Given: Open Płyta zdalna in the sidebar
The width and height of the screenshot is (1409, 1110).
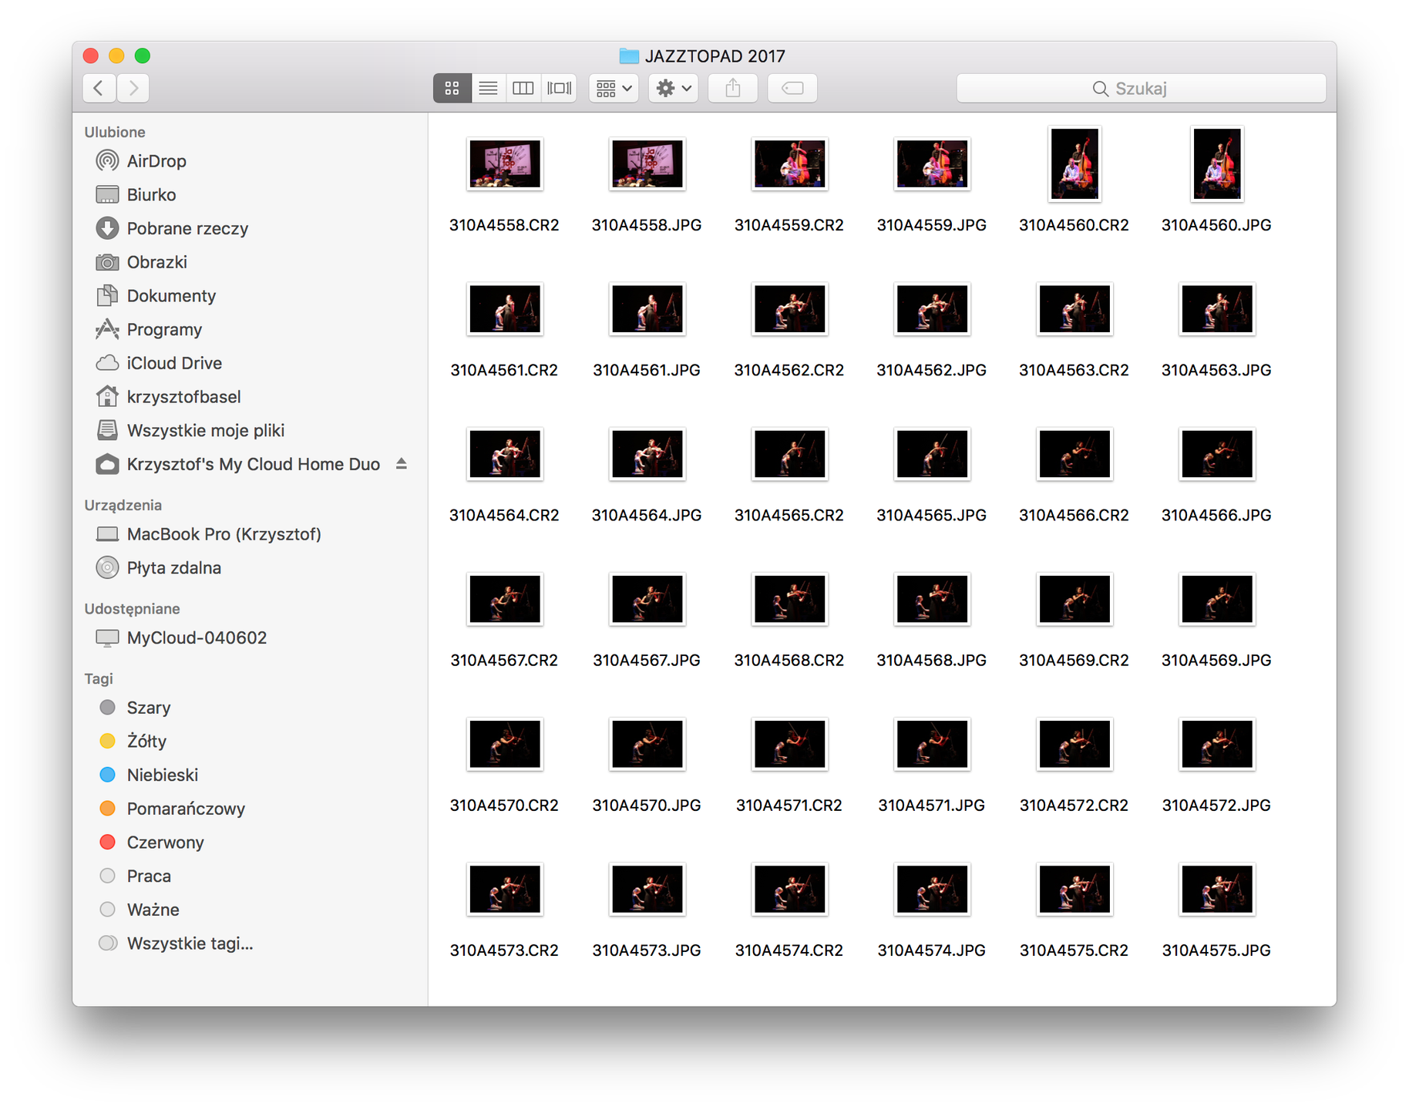Looking at the screenshot, I should click(158, 568).
